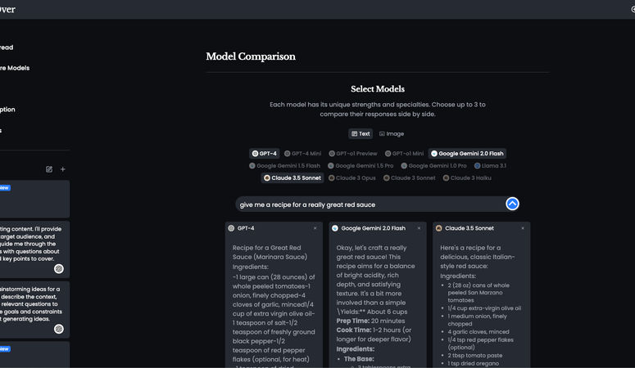The height and width of the screenshot is (368, 635).
Task: Deselect the GPT-4 model chip
Action: tap(264, 154)
